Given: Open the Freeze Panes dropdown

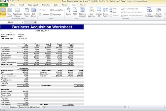Looking at the screenshot, I should [x=106, y=12].
